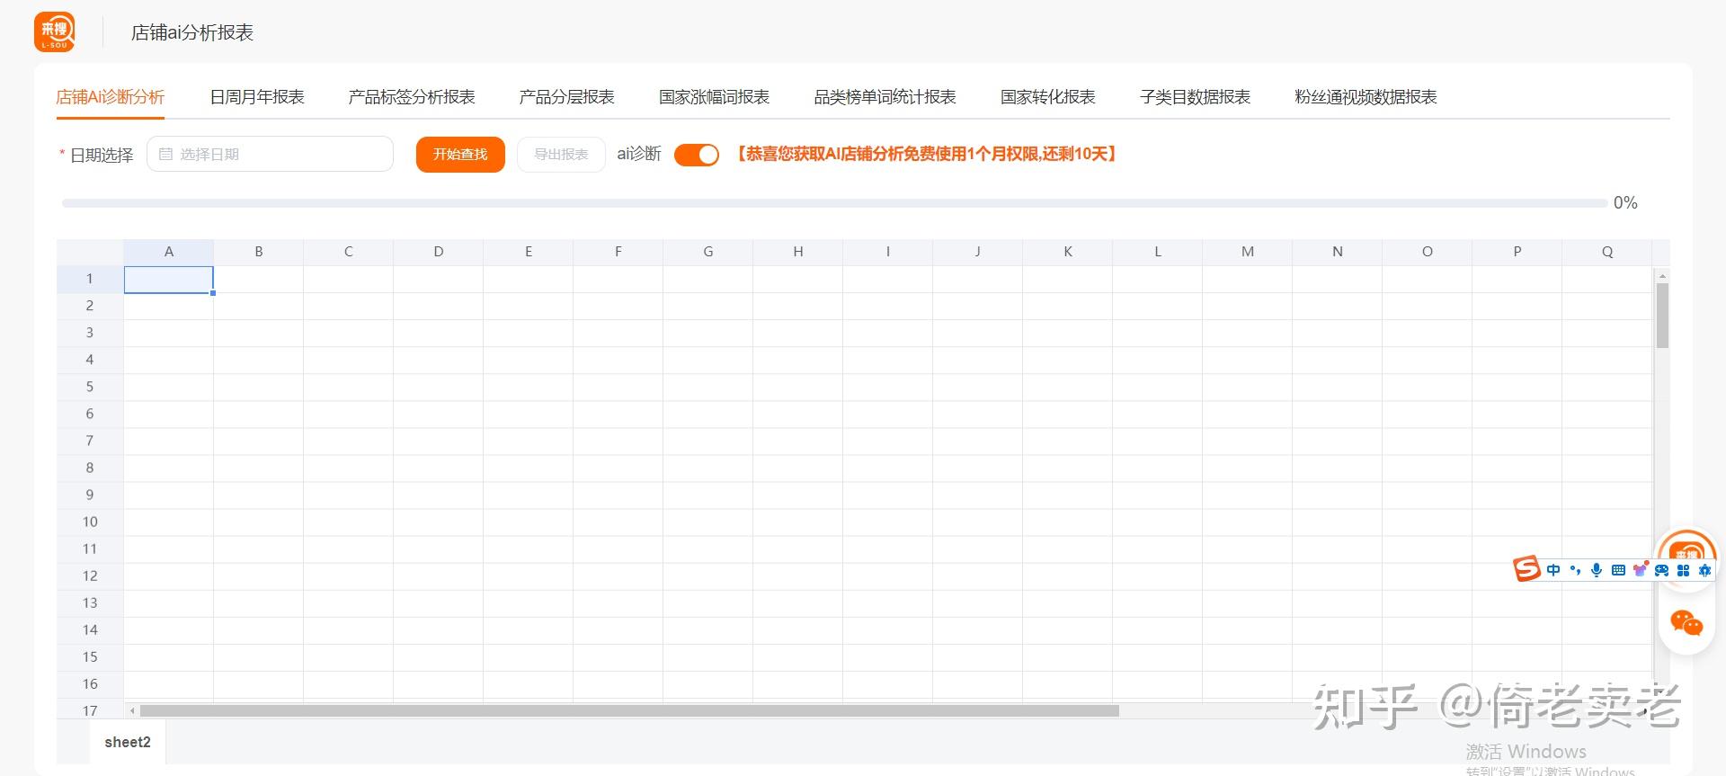Click the Sogou input method S logo
1726x776 pixels.
[x=1526, y=569]
